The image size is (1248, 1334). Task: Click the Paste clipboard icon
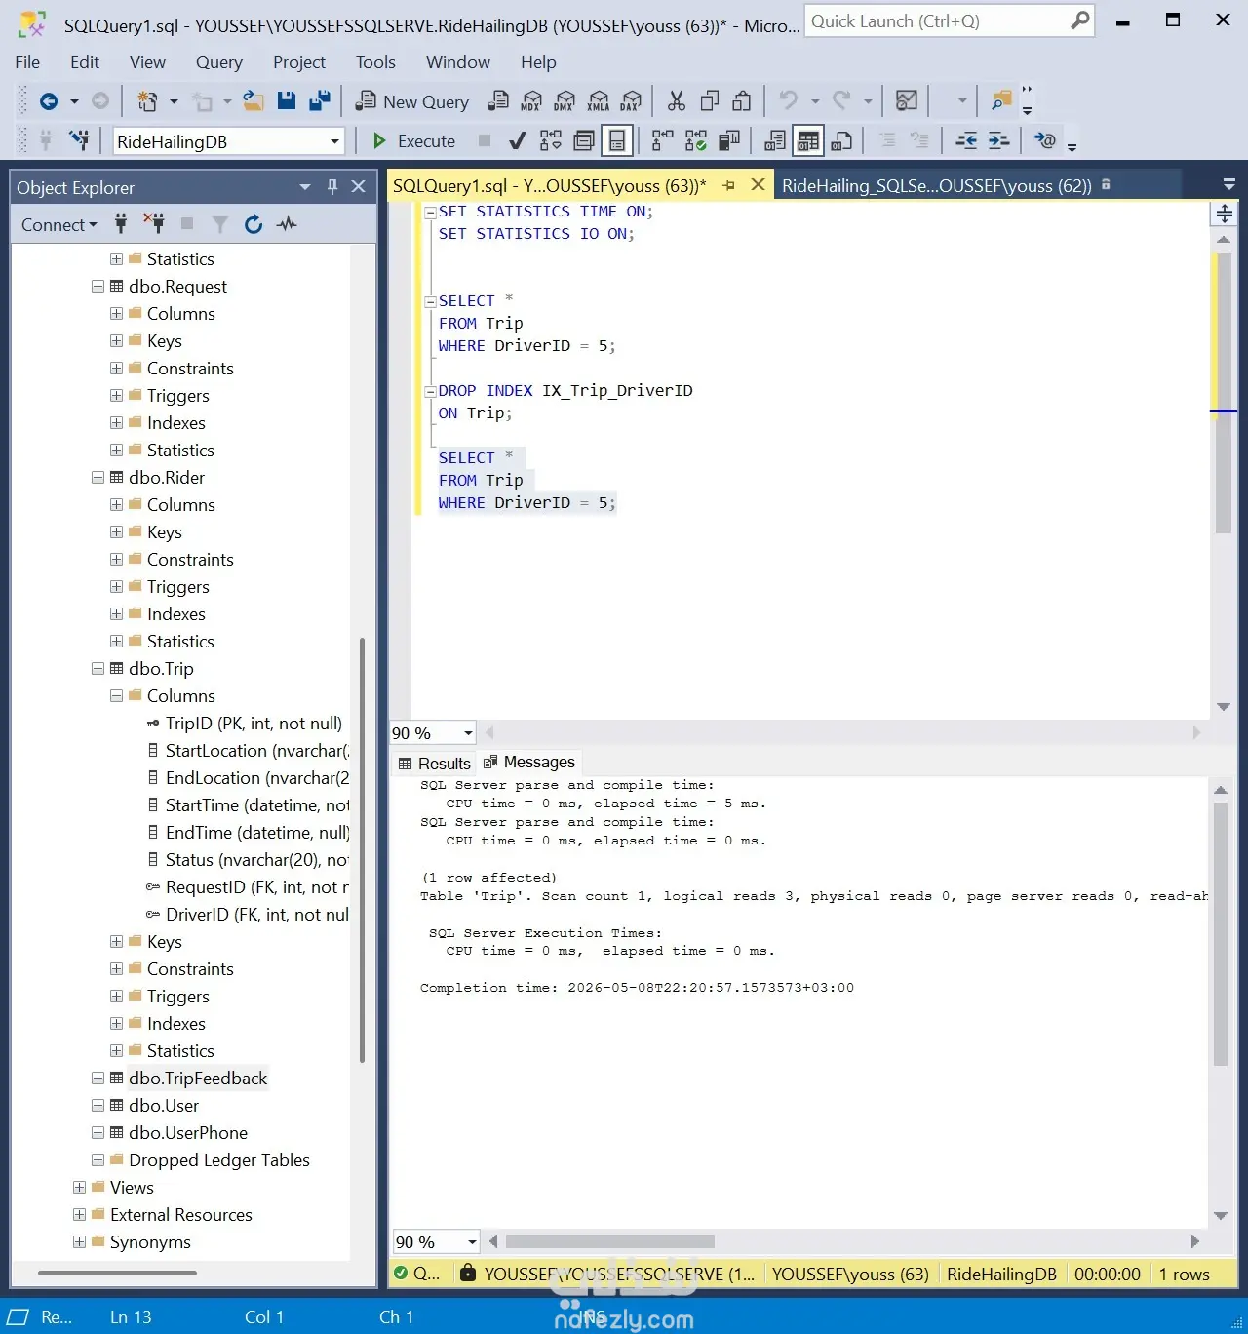tap(742, 100)
